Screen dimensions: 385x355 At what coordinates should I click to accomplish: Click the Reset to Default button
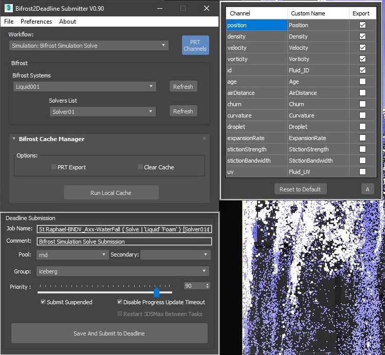[x=301, y=189]
